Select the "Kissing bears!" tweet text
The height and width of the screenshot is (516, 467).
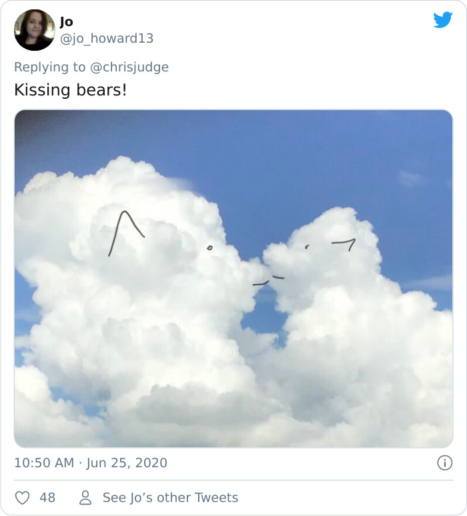click(x=70, y=90)
